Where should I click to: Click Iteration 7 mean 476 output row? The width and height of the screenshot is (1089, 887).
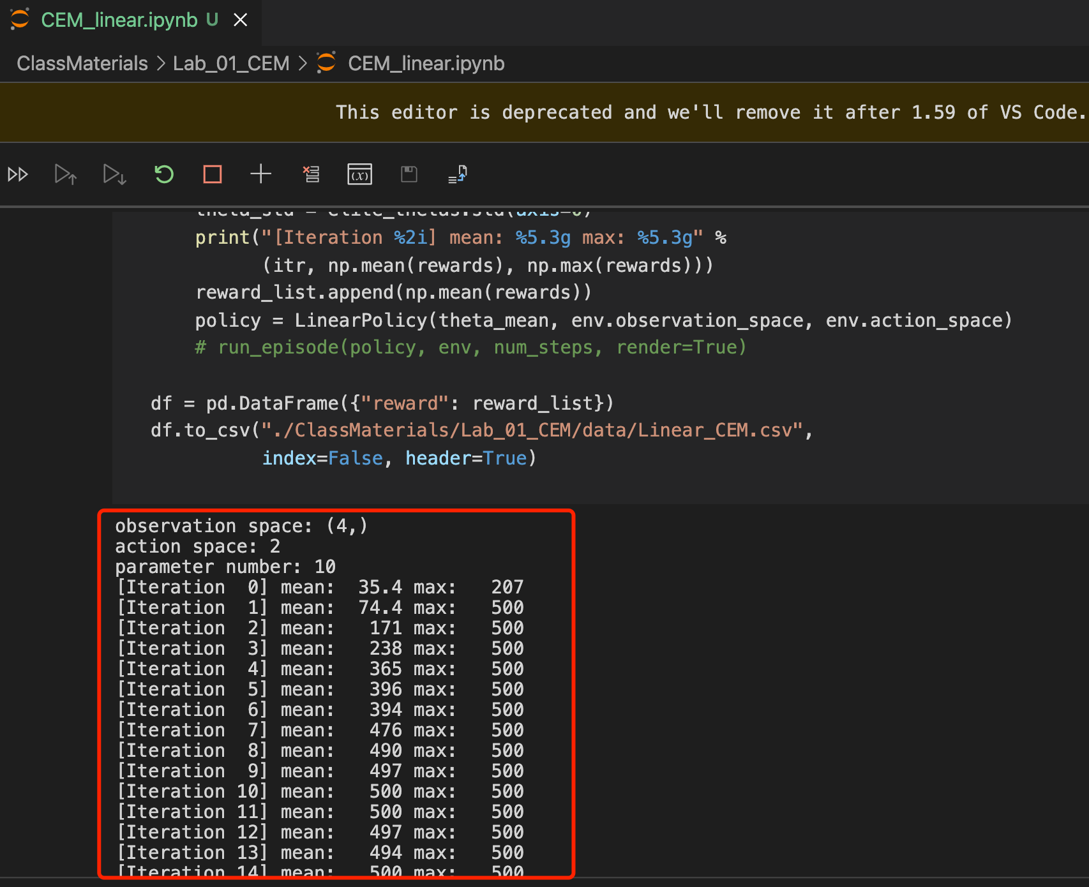320,730
